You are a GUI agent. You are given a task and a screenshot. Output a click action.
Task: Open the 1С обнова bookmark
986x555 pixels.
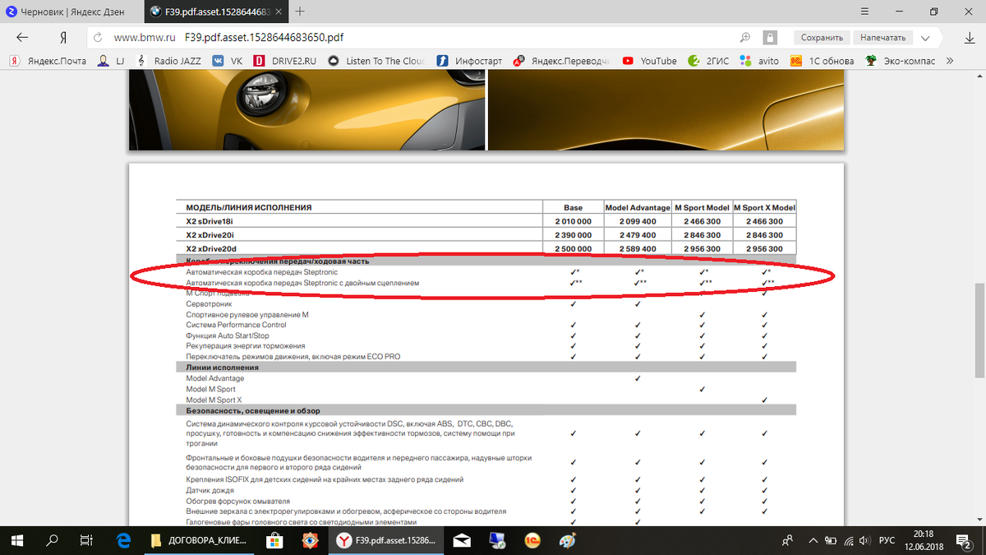(x=822, y=61)
